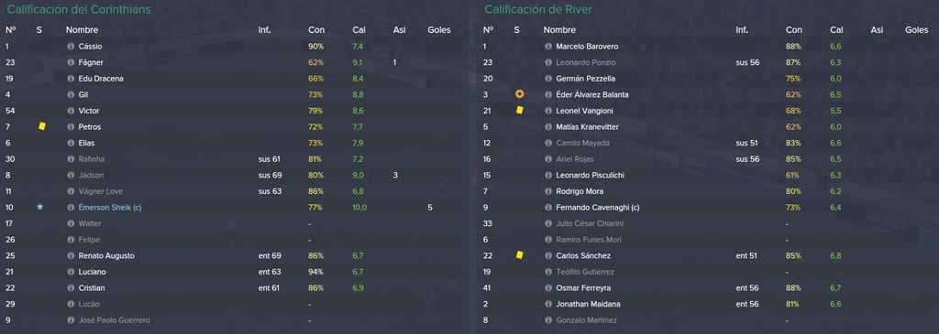The image size is (939, 334).
Task: Sort River table by Nombre header
Action: coord(559,30)
